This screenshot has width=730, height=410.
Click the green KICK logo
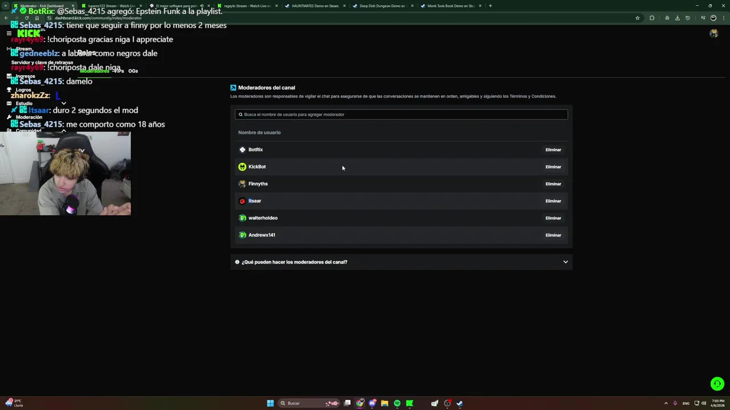[x=29, y=33]
